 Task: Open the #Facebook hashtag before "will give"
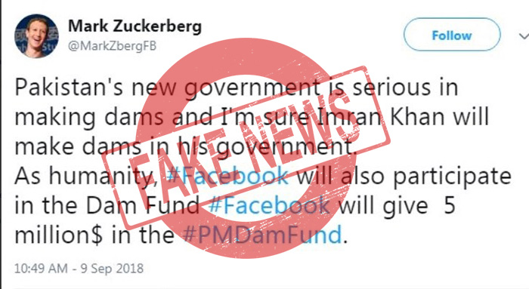[269, 205]
